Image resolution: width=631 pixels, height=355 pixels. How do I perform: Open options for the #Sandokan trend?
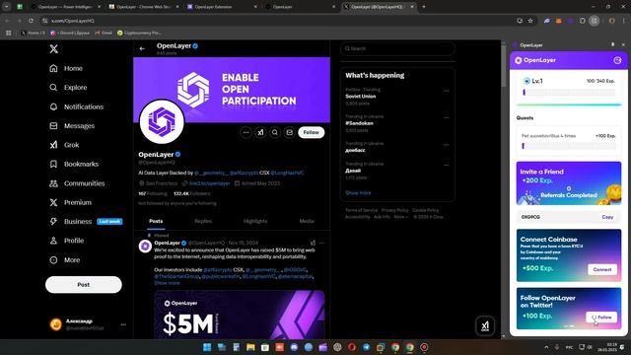(446, 118)
